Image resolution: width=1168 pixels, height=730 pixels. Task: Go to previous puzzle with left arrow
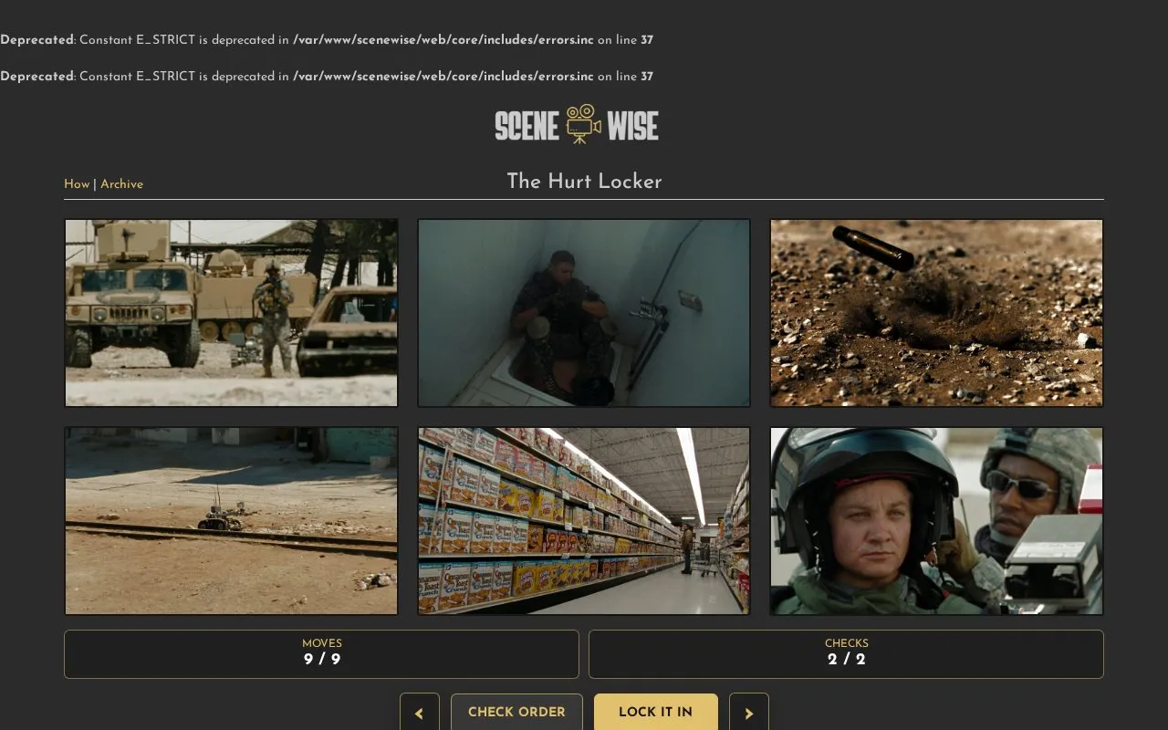tap(420, 713)
